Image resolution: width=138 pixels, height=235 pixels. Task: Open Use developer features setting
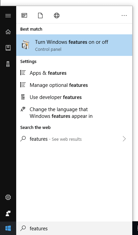(74, 97)
